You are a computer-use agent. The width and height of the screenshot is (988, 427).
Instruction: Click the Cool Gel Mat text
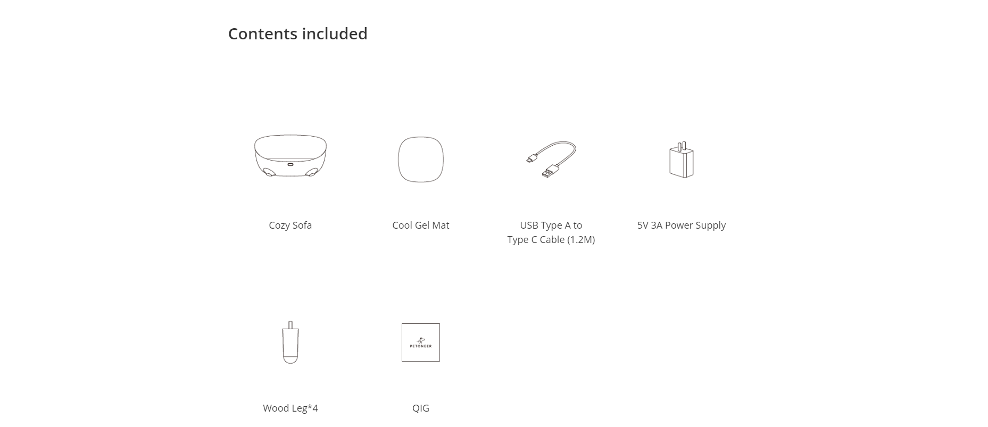(420, 225)
